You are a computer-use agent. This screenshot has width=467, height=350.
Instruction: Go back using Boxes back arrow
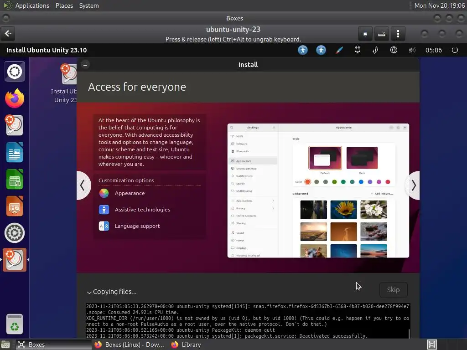tap(8, 34)
